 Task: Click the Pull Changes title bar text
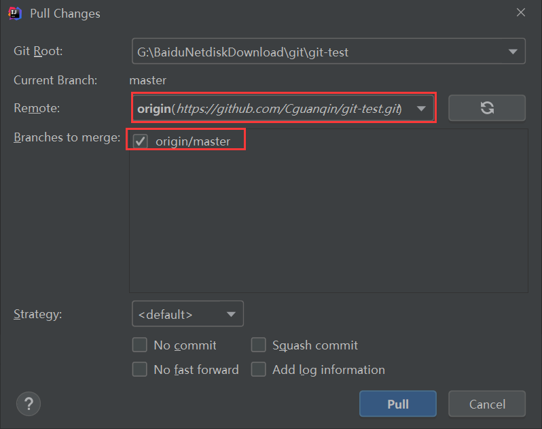tap(65, 13)
